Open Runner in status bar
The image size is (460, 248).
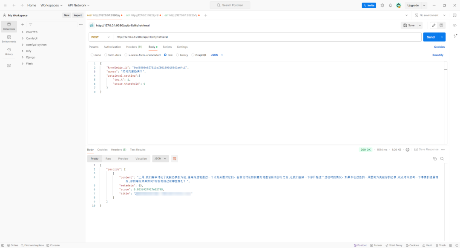click(x=376, y=245)
